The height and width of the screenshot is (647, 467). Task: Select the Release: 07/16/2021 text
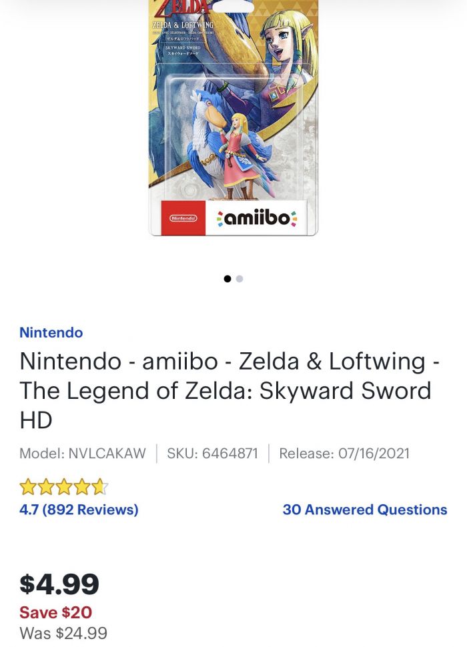pyautogui.click(x=344, y=454)
